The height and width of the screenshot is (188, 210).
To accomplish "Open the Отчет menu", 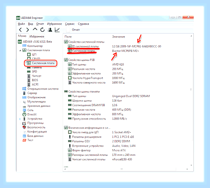I will click(40, 24).
